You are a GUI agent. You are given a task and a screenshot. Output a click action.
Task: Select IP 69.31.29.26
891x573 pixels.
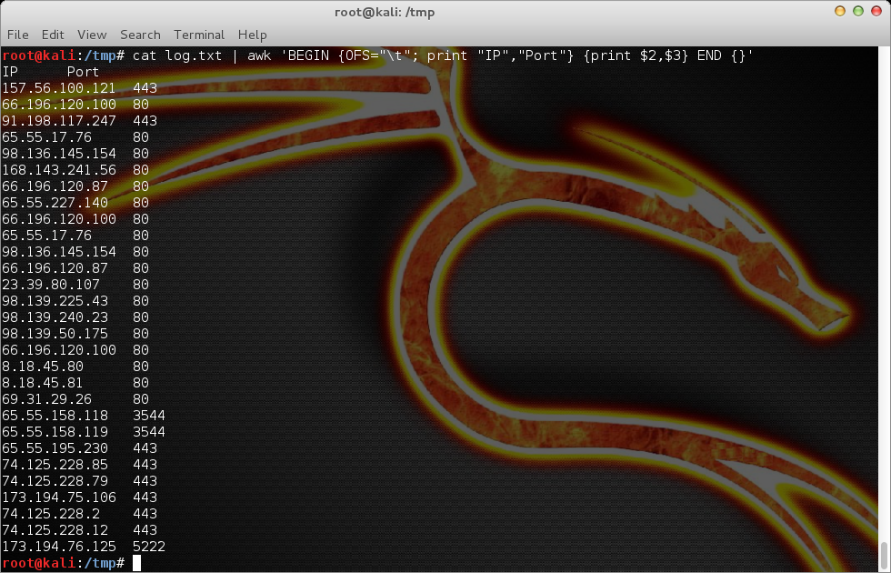point(46,399)
